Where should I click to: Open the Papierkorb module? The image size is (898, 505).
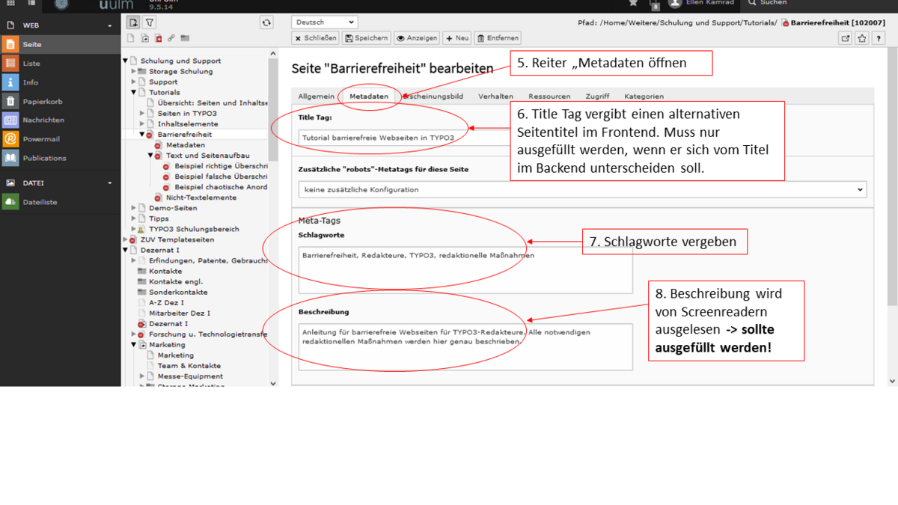tap(60, 101)
